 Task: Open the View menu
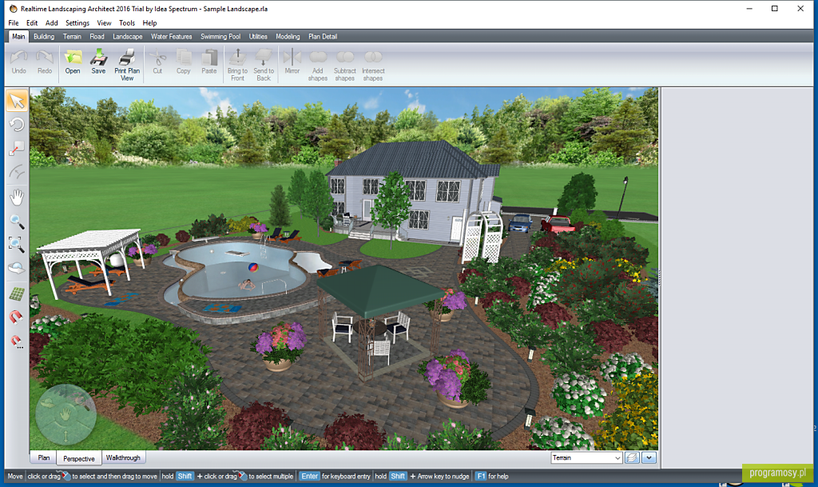[x=104, y=23]
